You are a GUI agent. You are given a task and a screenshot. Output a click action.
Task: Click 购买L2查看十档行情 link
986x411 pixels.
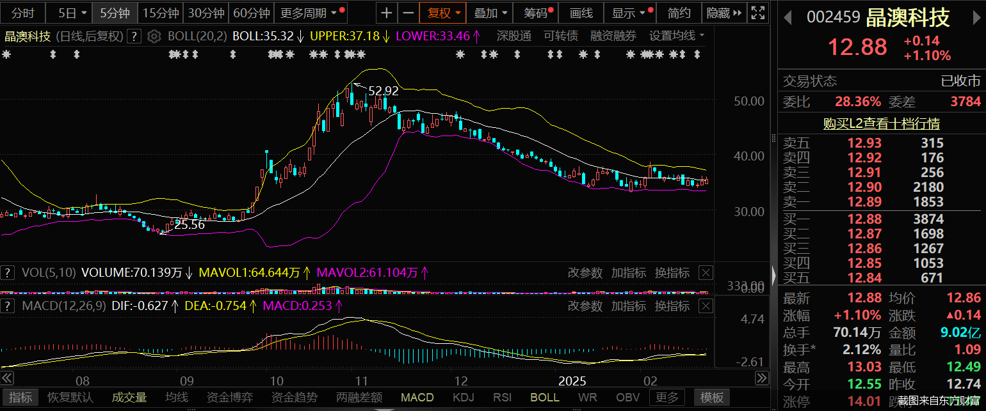(x=881, y=123)
